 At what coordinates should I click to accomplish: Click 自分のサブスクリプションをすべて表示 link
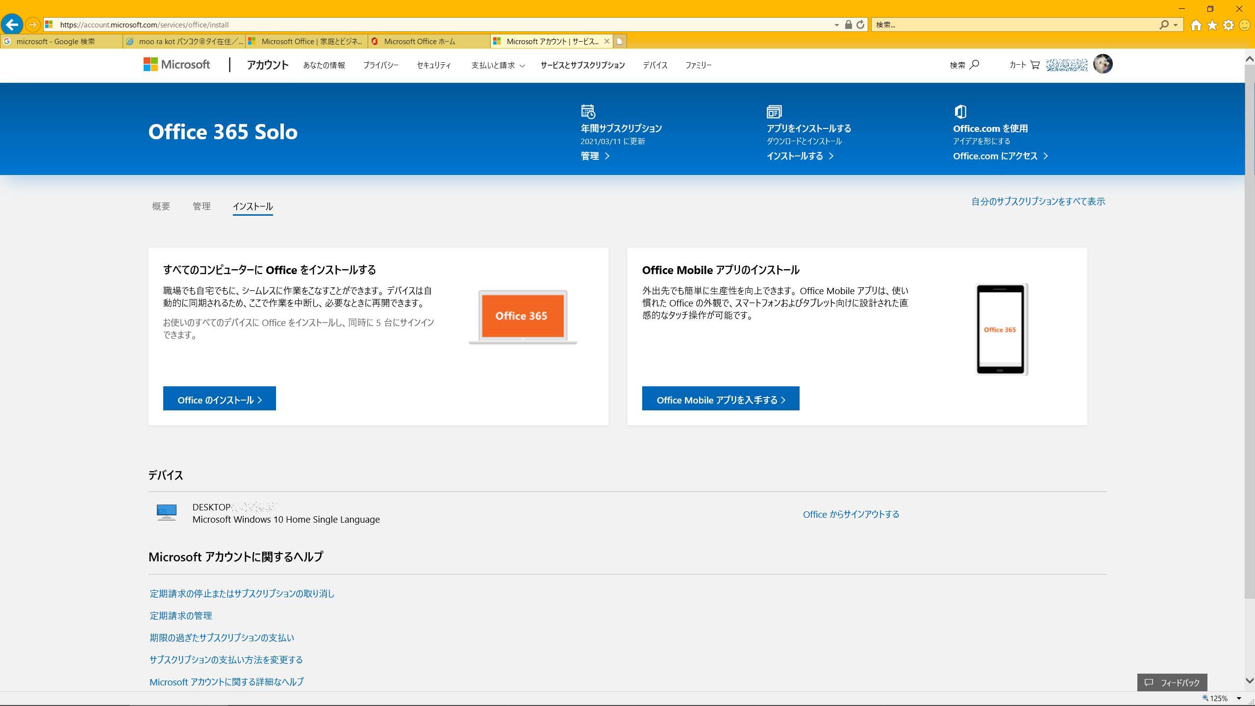tap(1038, 202)
